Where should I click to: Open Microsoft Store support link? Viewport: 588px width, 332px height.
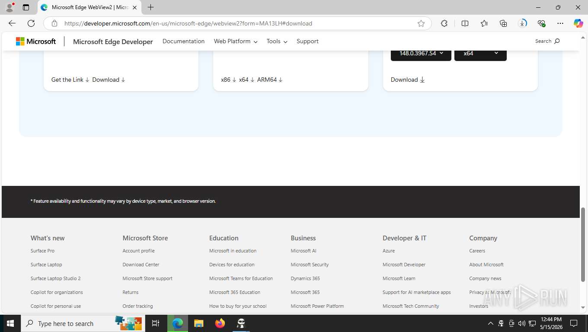[x=147, y=278]
